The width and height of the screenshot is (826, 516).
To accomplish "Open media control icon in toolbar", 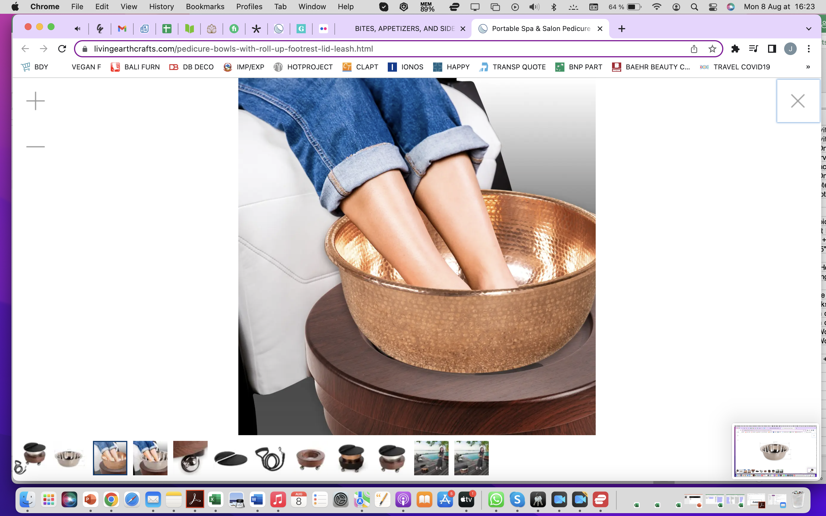I will coord(753,49).
